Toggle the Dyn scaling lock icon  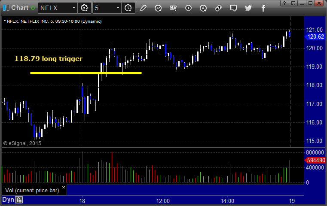click(19, 200)
